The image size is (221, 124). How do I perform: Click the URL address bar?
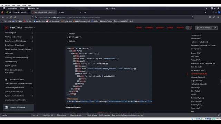[113, 17]
